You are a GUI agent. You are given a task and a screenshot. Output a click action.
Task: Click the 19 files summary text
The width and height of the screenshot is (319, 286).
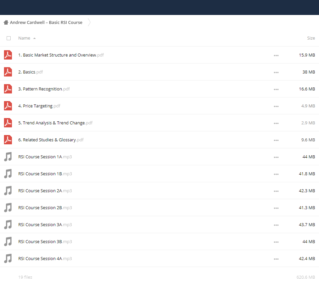click(x=25, y=277)
